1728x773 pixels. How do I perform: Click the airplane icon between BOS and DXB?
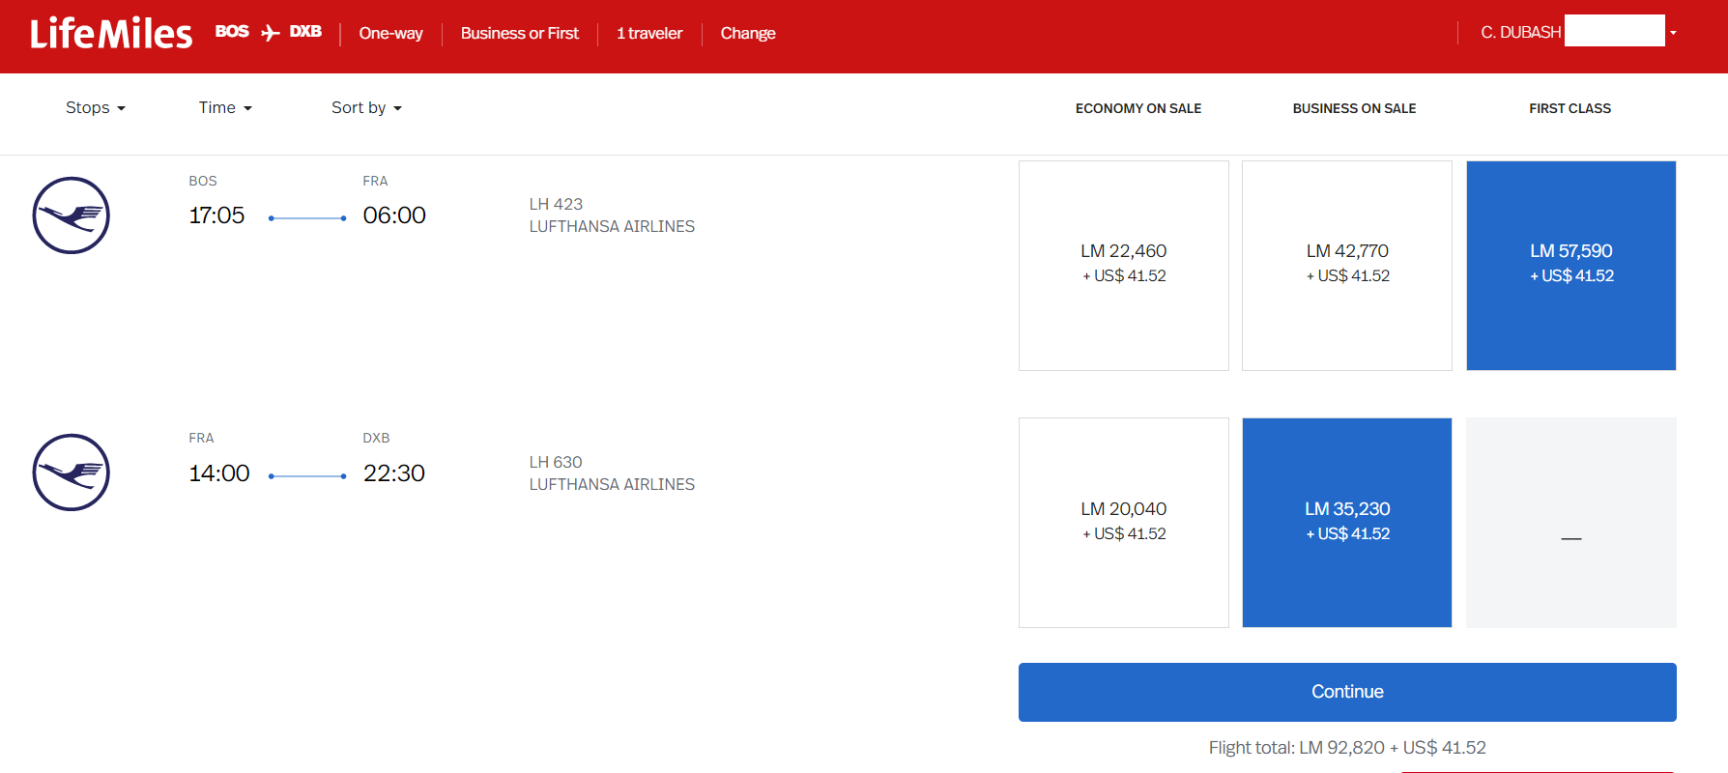pos(271,33)
